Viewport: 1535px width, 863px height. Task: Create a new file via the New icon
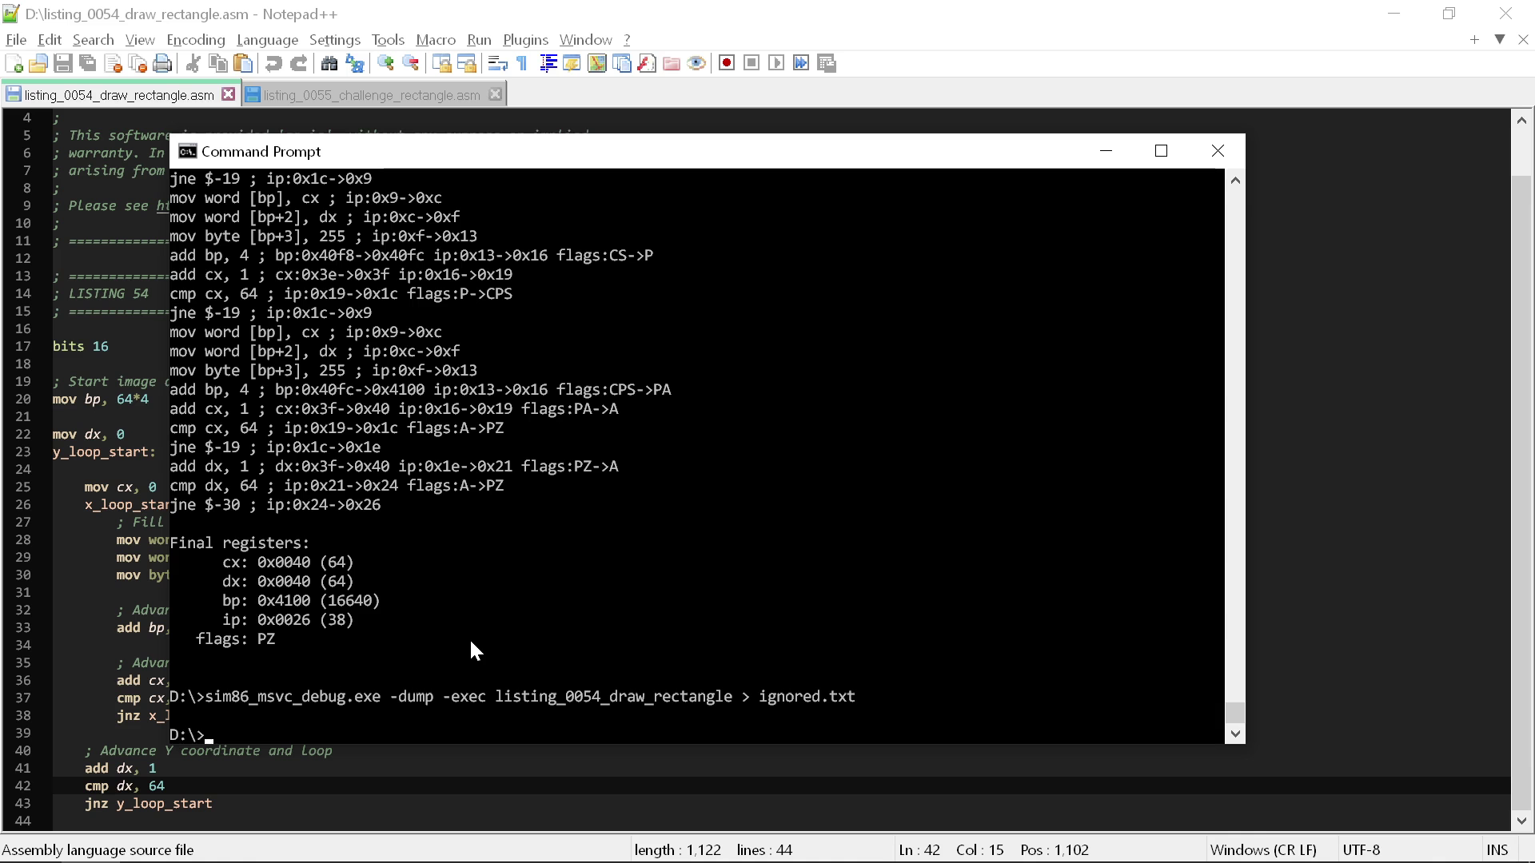(13, 63)
